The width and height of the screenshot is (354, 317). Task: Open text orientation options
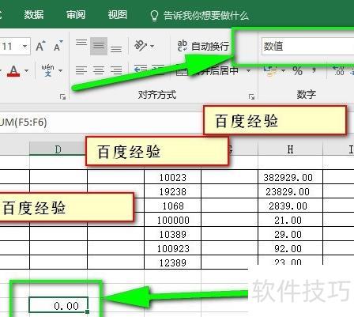(144, 46)
